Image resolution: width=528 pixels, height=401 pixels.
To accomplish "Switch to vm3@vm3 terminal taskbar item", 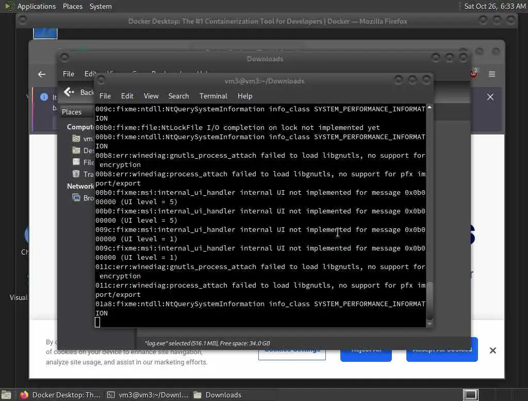I will [147, 395].
